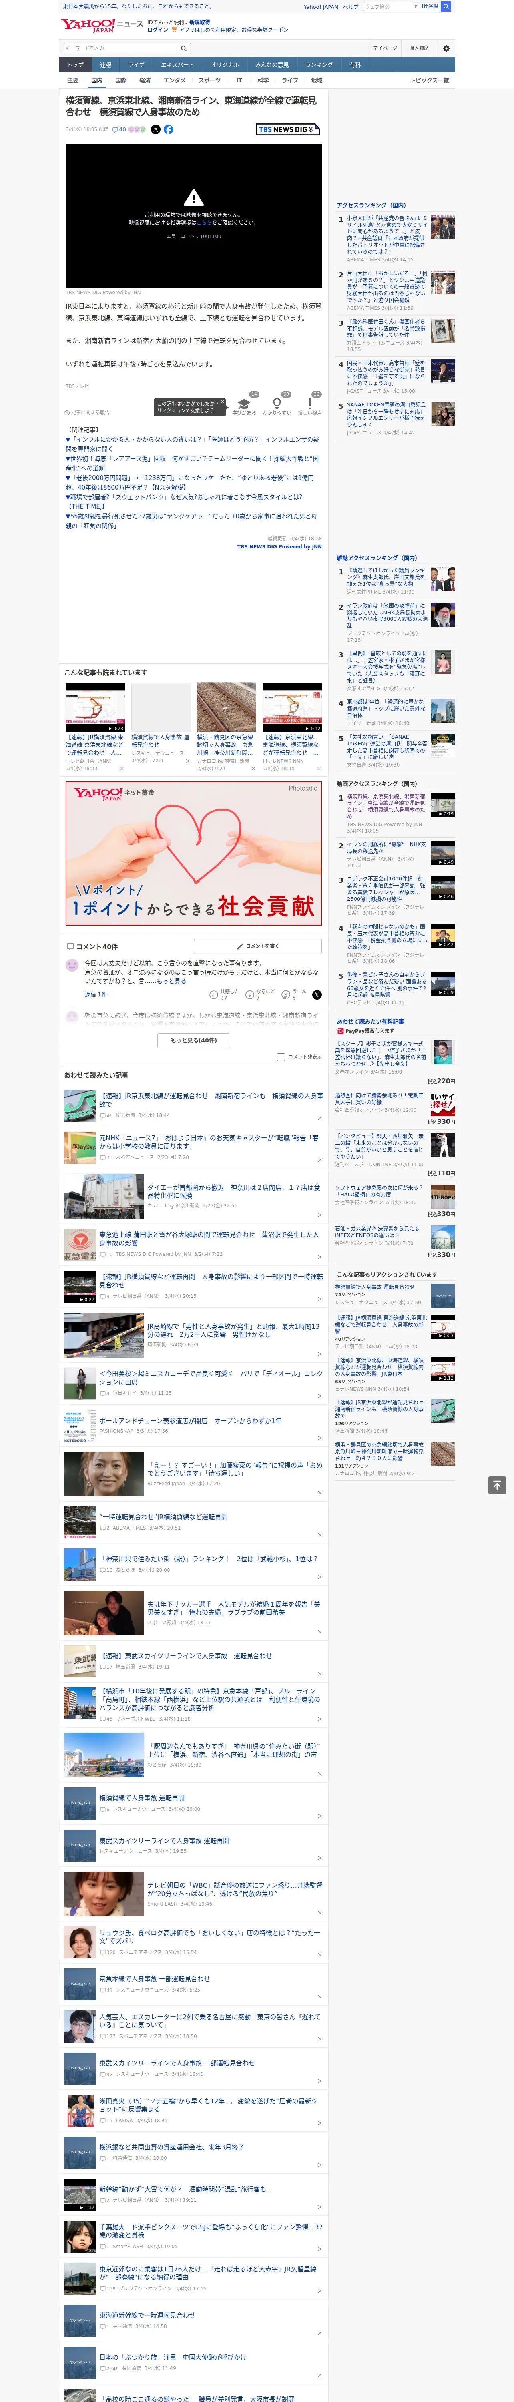514x2402 pixels.
Task: Open the 国際 category
Action: 120,80
